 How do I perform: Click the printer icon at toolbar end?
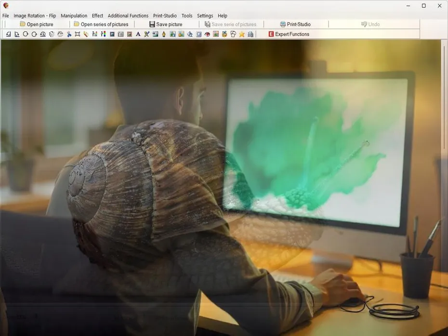[250, 34]
